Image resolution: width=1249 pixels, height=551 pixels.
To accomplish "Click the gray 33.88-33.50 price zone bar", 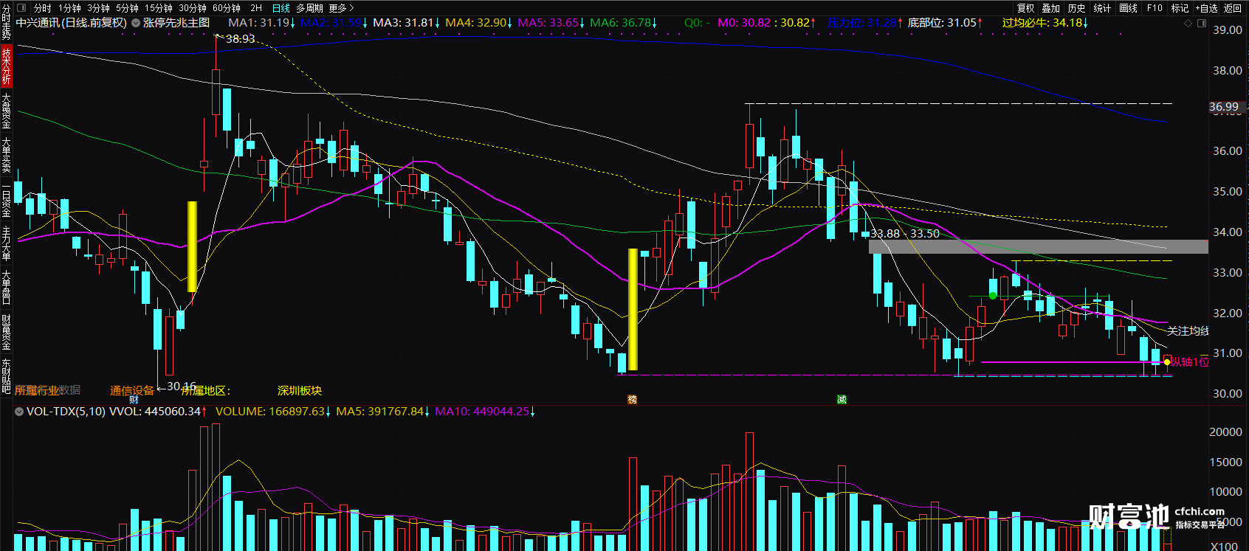I will (1039, 246).
